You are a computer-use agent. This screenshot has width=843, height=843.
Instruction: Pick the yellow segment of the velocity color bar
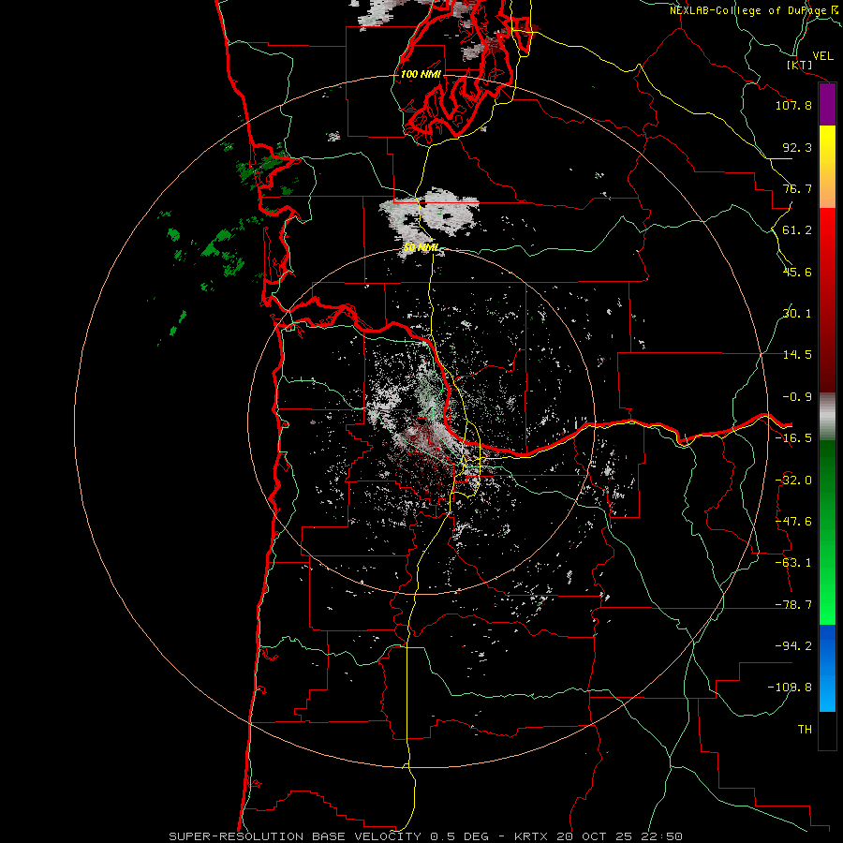(x=827, y=154)
